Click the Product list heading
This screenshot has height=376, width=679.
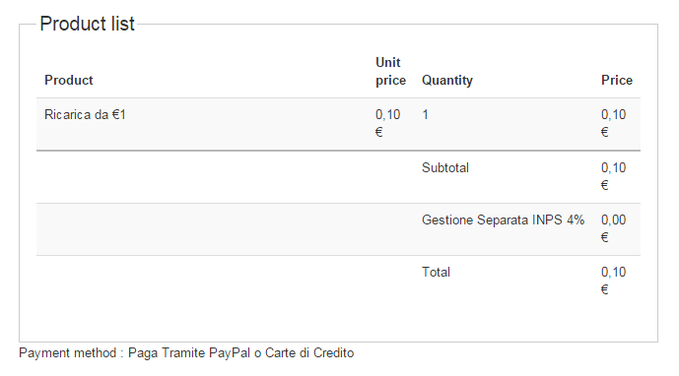[x=87, y=24]
